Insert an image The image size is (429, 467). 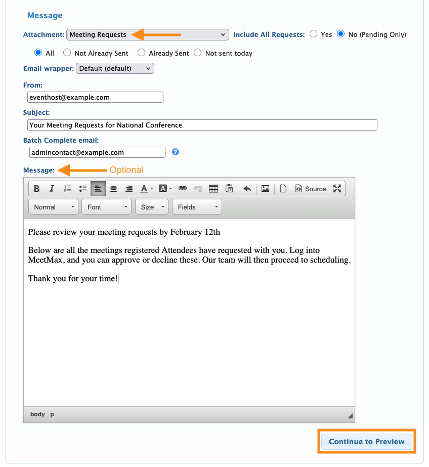pos(265,189)
